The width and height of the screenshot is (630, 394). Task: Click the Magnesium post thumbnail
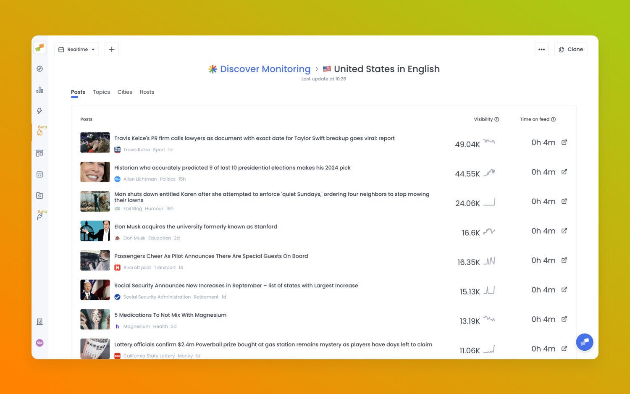coord(95,320)
